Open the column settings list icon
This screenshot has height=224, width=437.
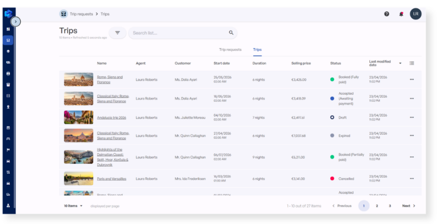412,63
